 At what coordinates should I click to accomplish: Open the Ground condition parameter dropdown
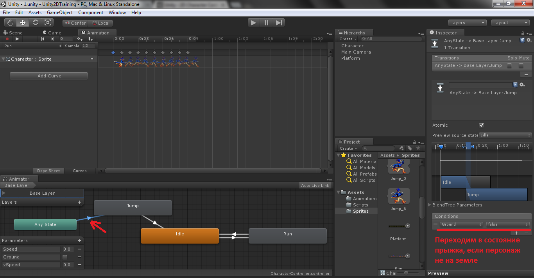point(461,224)
